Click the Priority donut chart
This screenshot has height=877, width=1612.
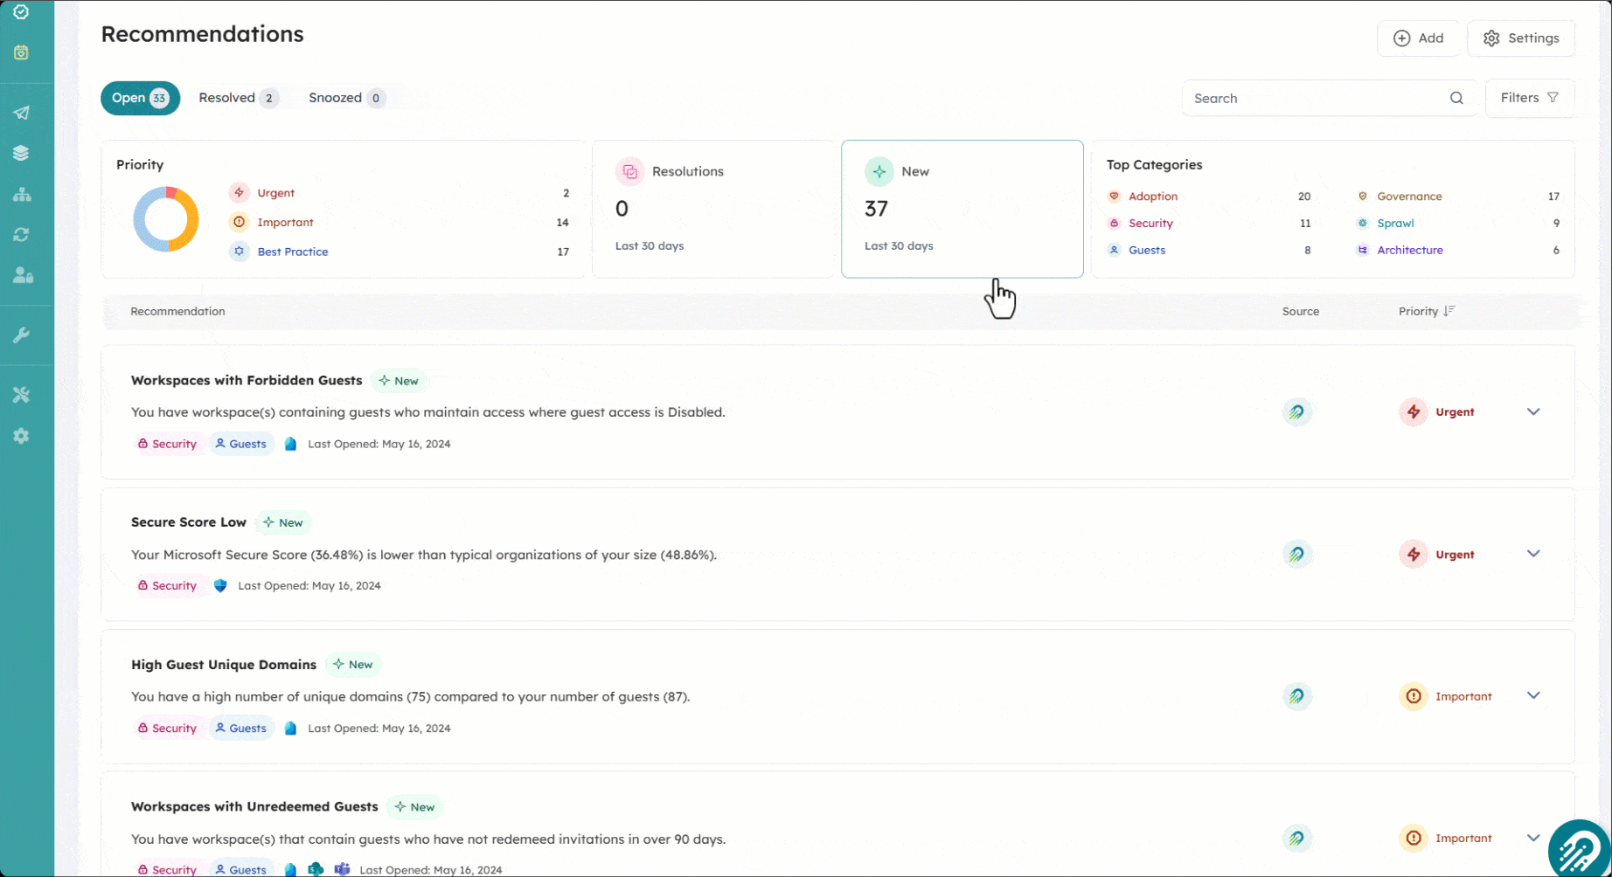166,219
